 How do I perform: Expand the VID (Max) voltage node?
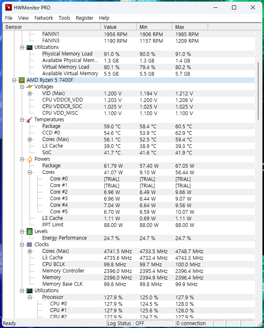[30, 93]
